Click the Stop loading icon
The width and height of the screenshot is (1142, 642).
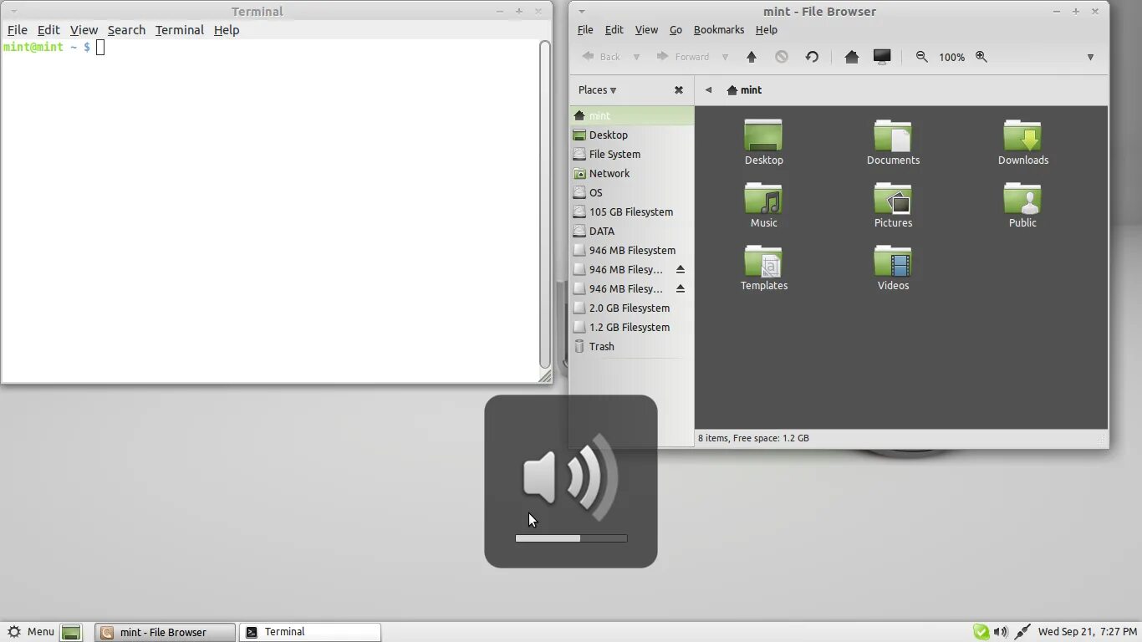pyautogui.click(x=782, y=57)
